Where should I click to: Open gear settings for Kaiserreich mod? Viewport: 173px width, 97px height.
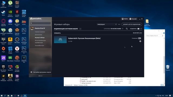(140, 41)
